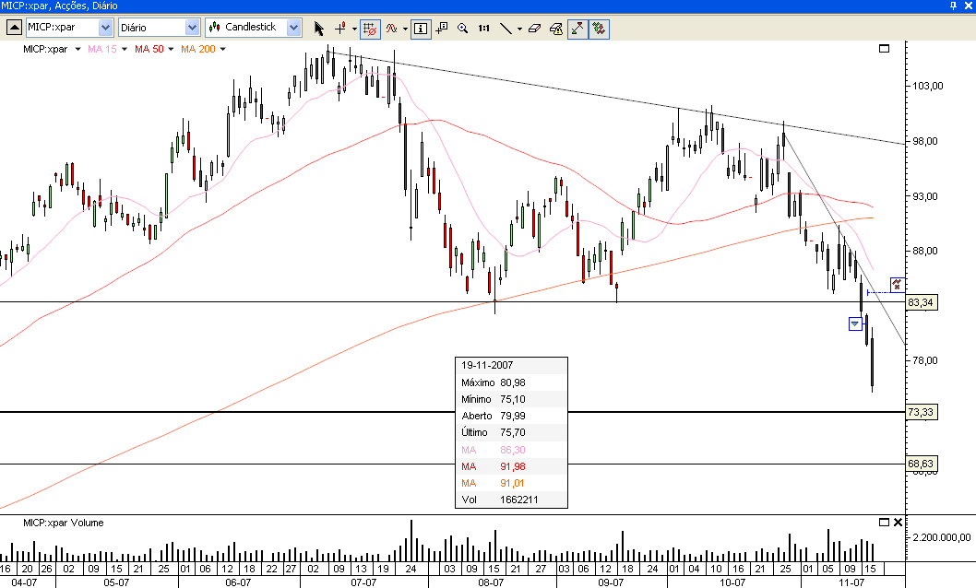Open the MICP:xpar symbol combo box arrow
Screen dimensions: 976x588
106,28
